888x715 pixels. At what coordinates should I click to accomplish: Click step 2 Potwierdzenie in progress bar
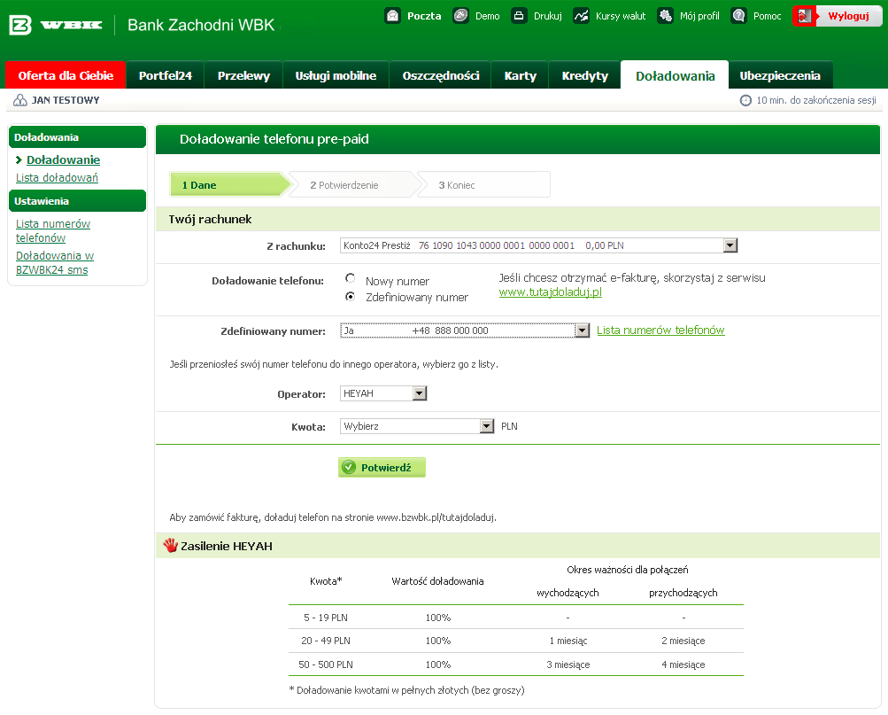[354, 184]
